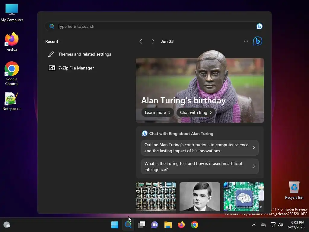309x232 pixels.
Task: Click the network tray icon
Action: click(x=273, y=225)
